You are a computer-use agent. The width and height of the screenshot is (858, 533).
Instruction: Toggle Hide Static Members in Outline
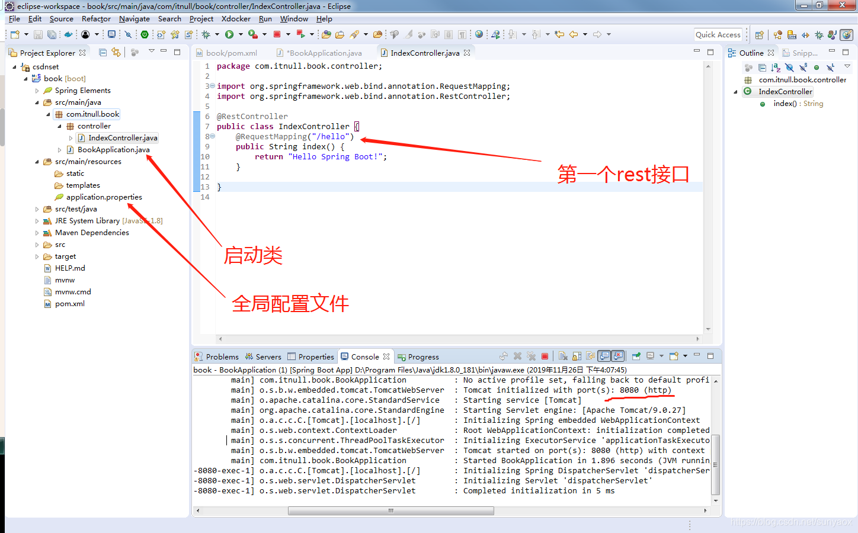(x=803, y=68)
